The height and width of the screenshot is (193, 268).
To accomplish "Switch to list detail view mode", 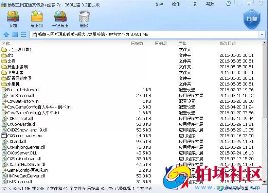I will click(x=23, y=34).
